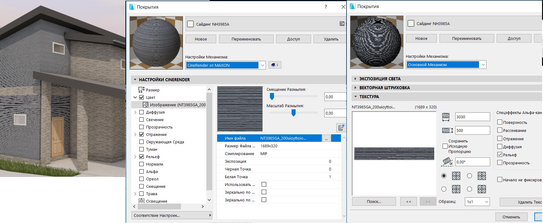Select the Изображение image channel icon
This screenshot has width=543, height=223.
[x=145, y=105]
